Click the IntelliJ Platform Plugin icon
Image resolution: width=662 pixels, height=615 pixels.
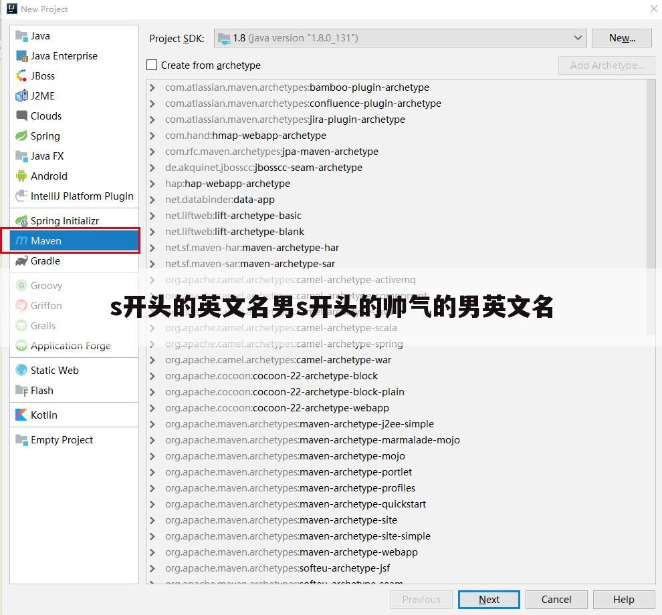(x=21, y=196)
